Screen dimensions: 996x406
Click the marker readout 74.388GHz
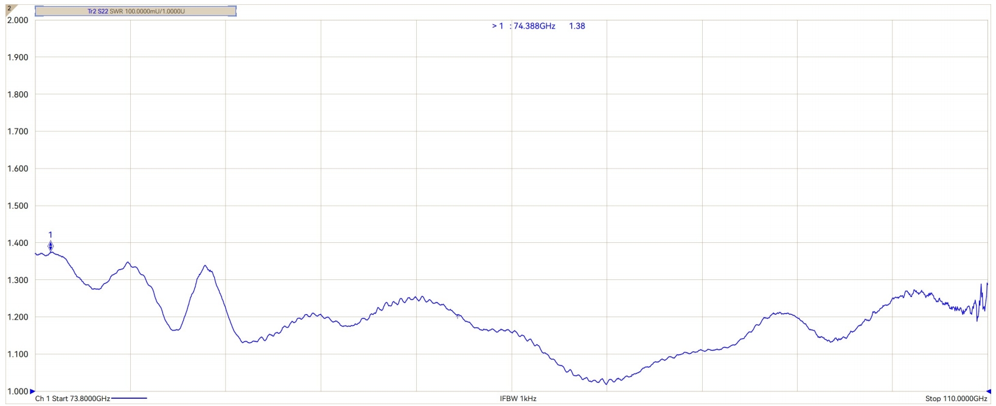(x=534, y=26)
